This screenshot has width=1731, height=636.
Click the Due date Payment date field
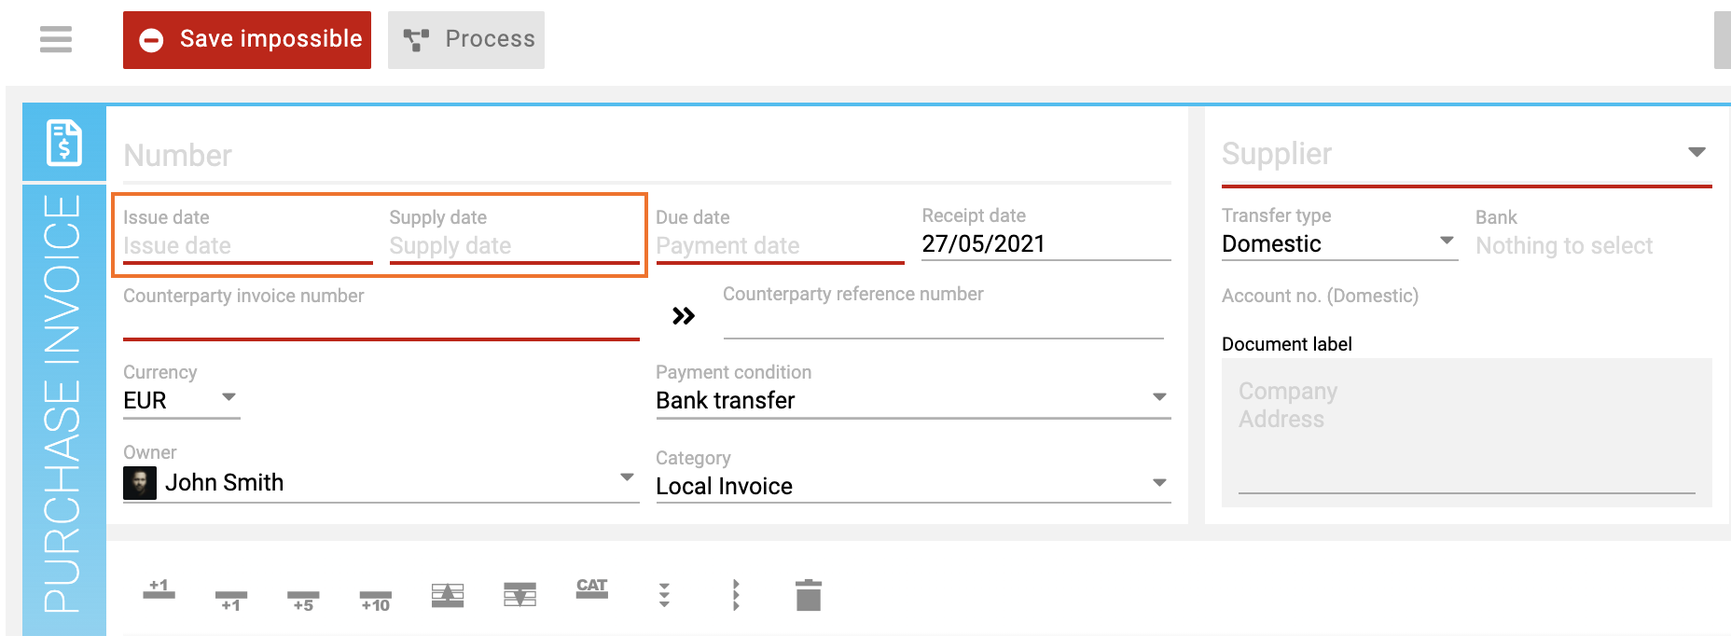point(781,246)
